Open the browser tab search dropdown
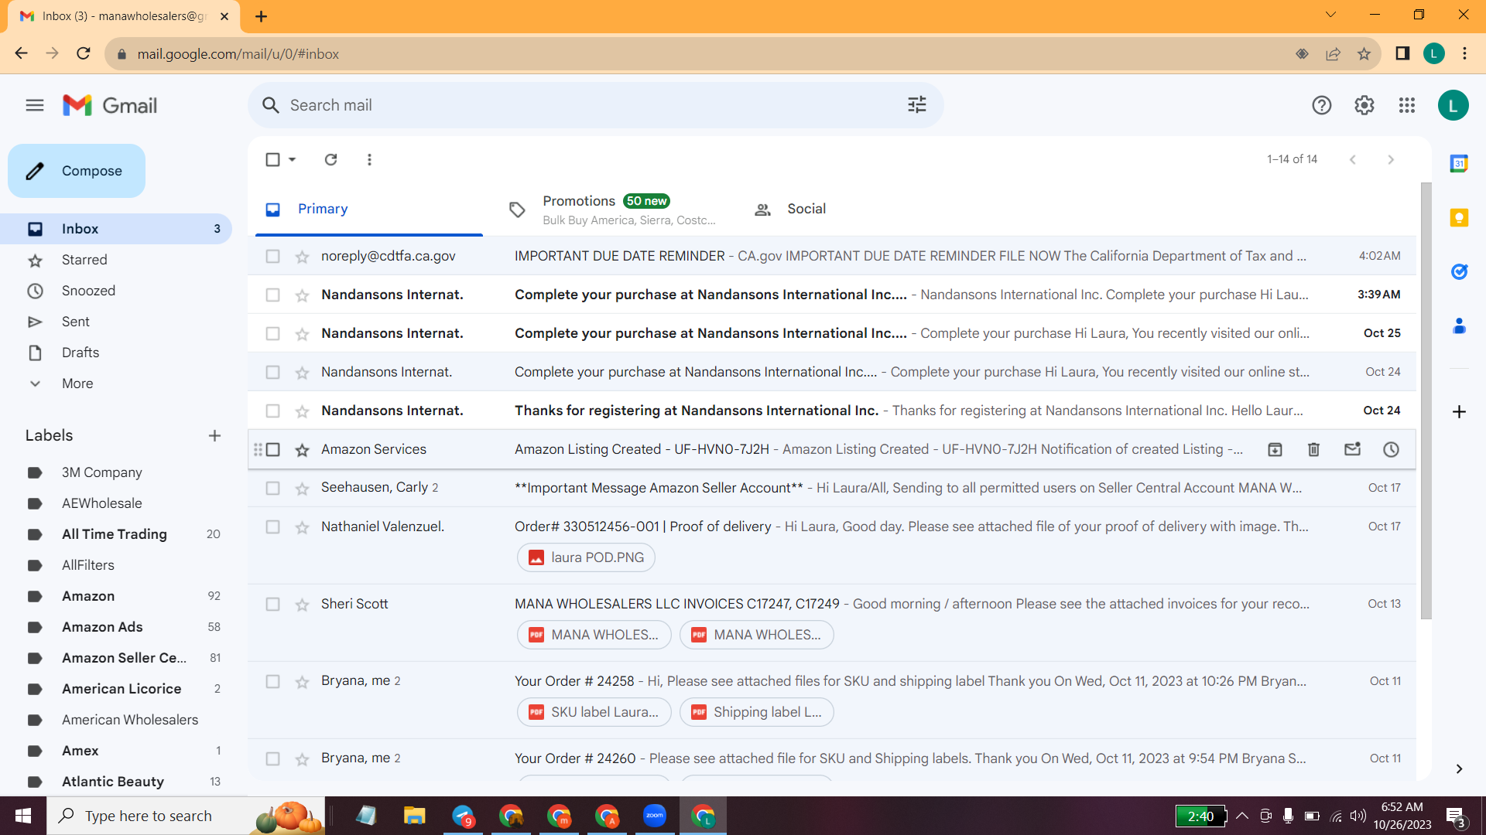Viewport: 1486px width, 835px height. (x=1330, y=15)
